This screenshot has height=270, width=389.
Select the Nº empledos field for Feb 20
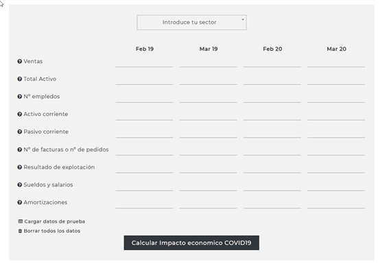click(272, 97)
